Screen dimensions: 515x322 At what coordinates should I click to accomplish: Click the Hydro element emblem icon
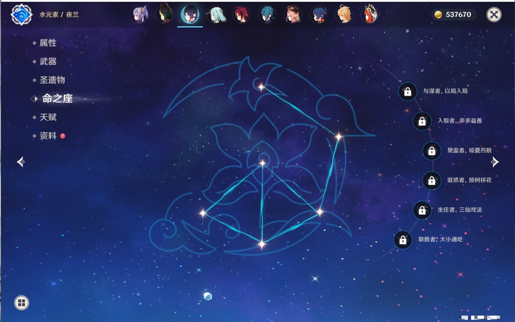pos(21,15)
